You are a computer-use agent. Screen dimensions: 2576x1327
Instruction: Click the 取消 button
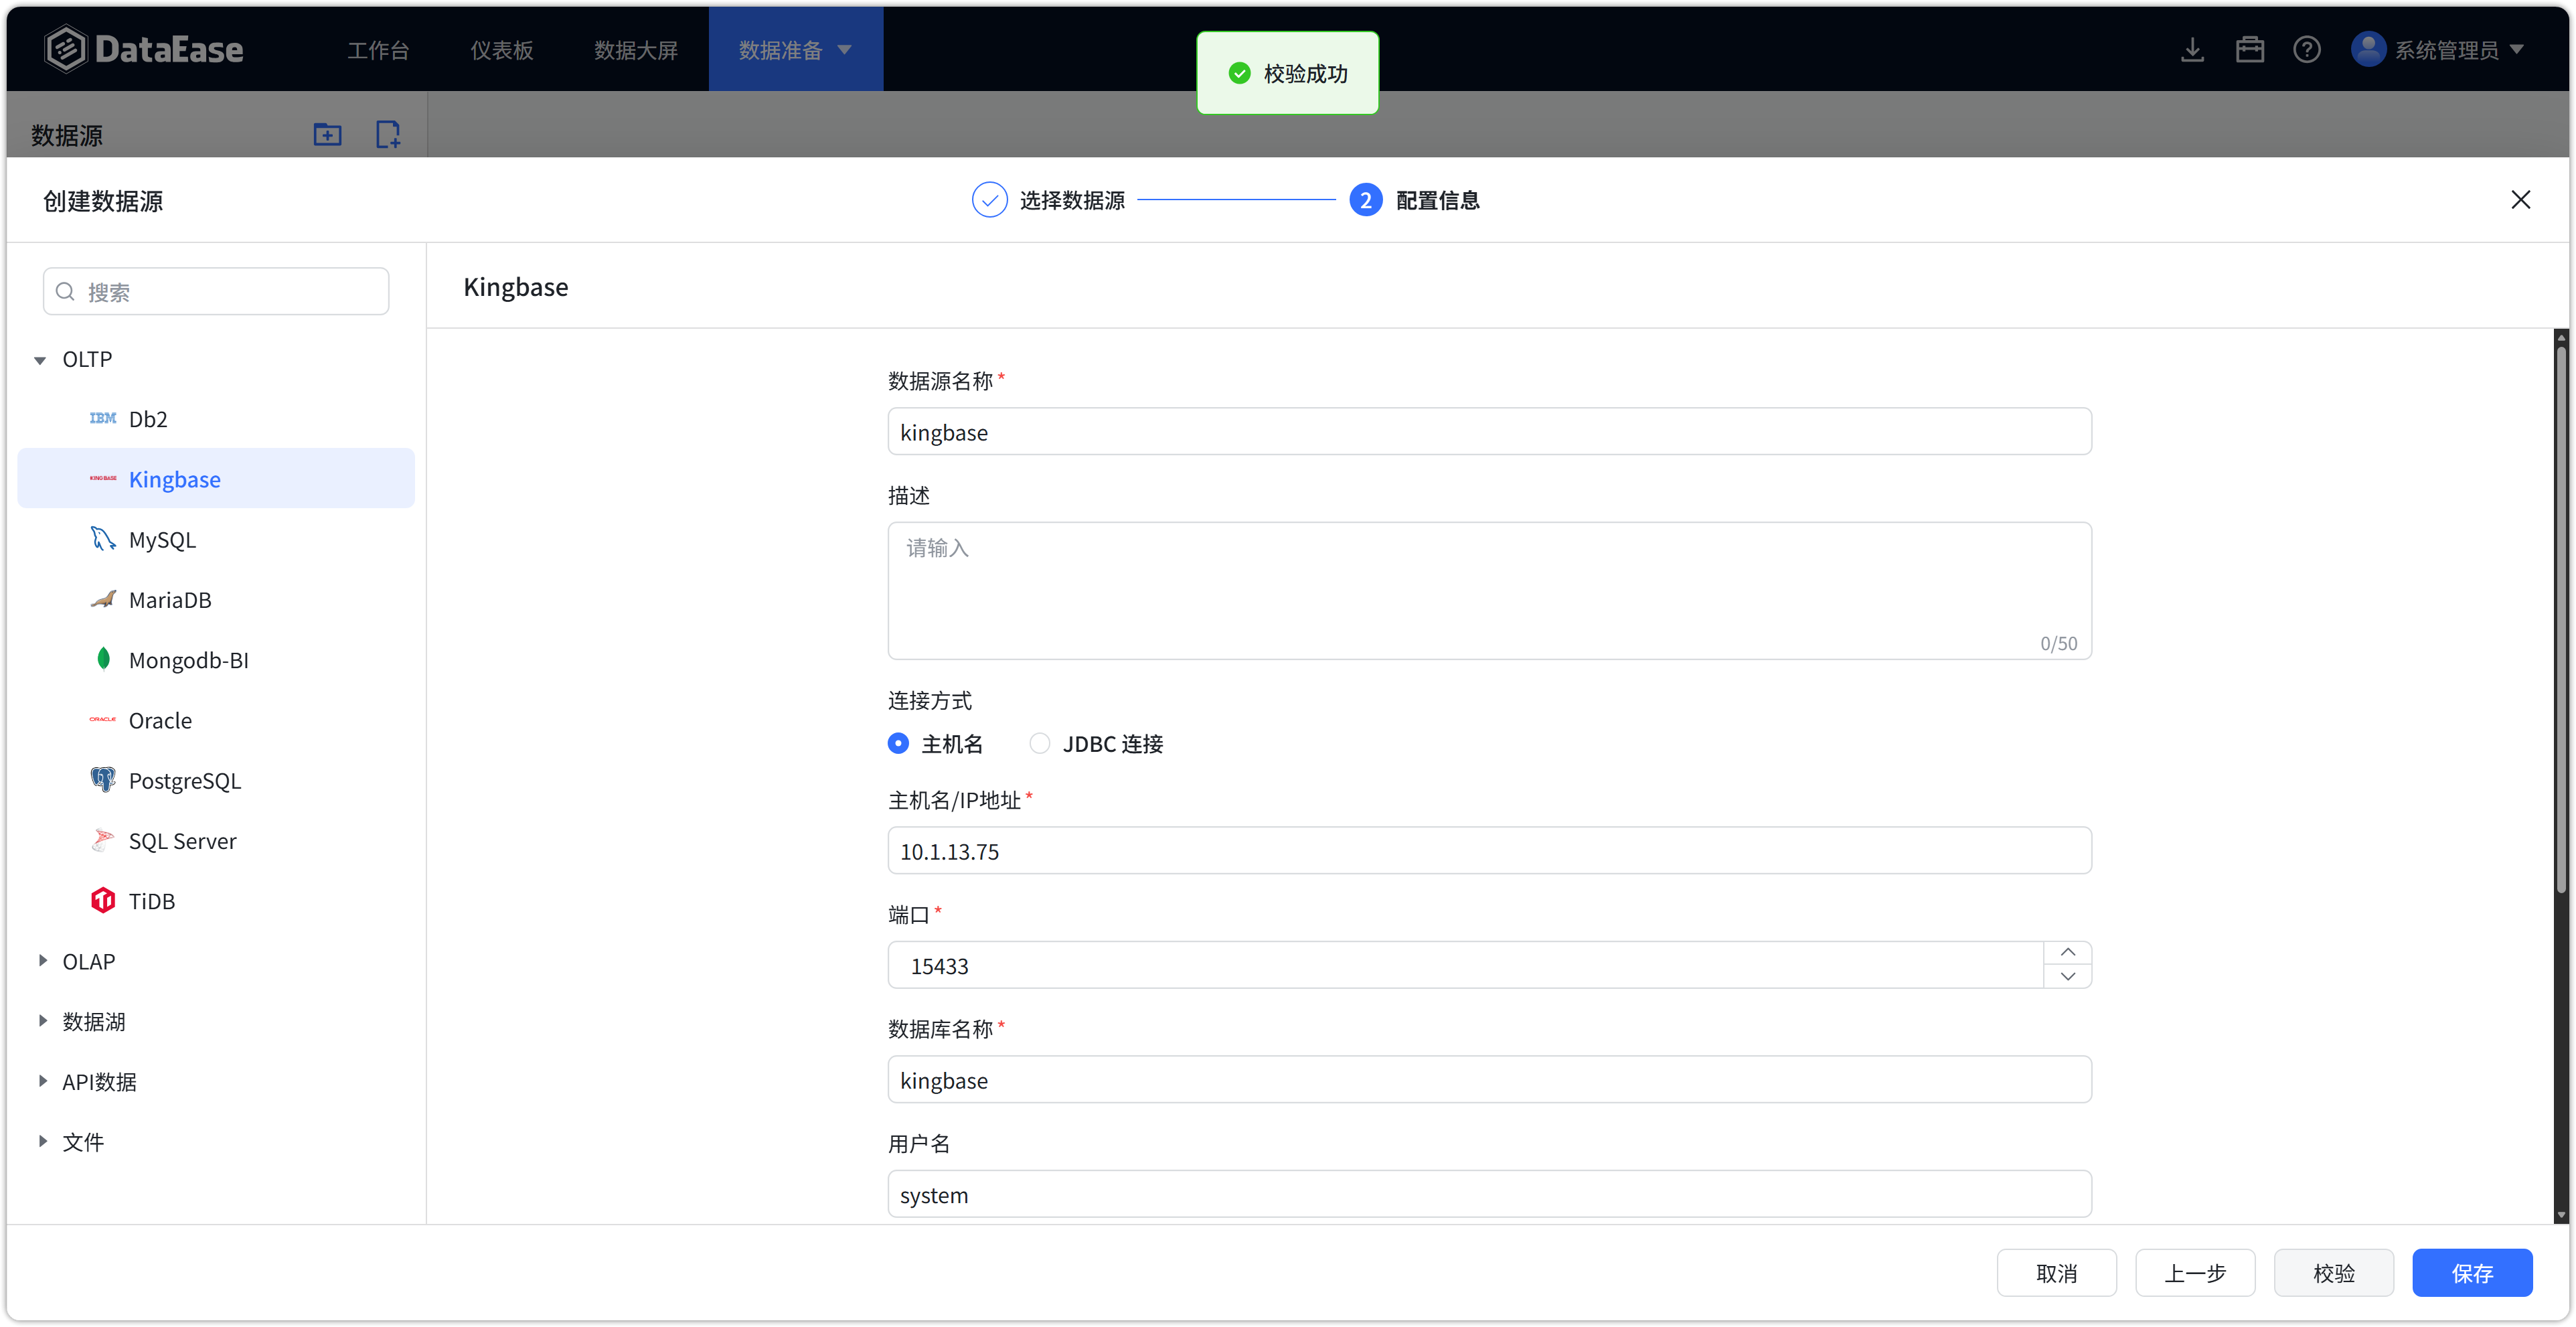(x=2056, y=1273)
